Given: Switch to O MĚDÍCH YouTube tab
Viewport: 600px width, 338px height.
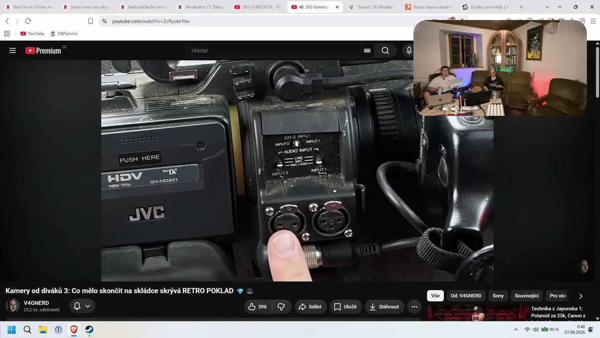Looking at the screenshot, I should 258,7.
